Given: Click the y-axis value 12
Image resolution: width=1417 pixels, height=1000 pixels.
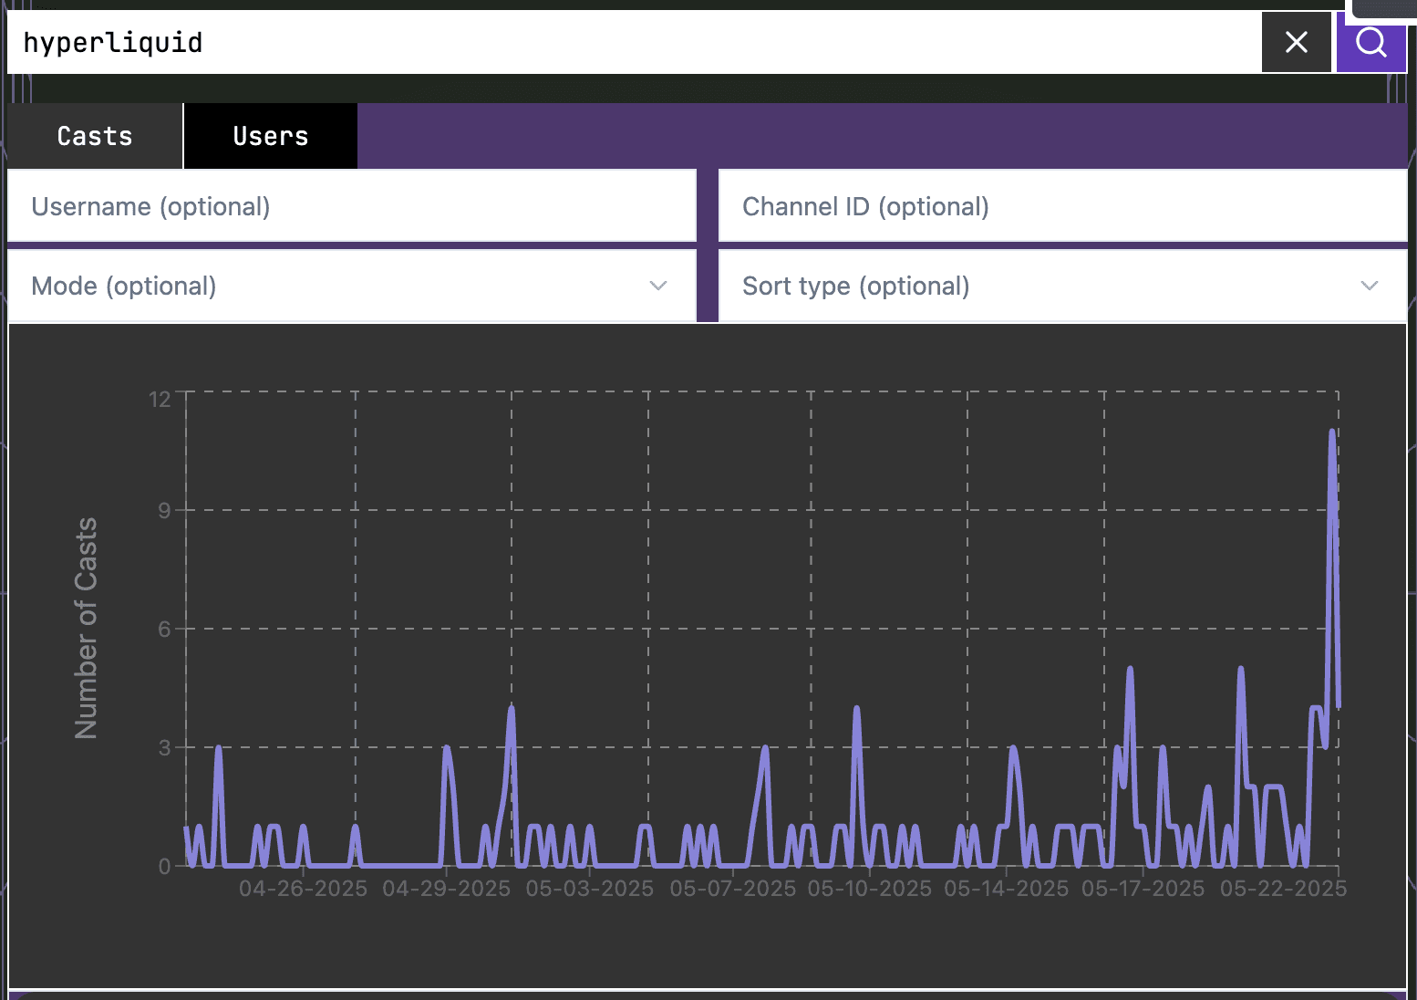Looking at the screenshot, I should pos(160,399).
